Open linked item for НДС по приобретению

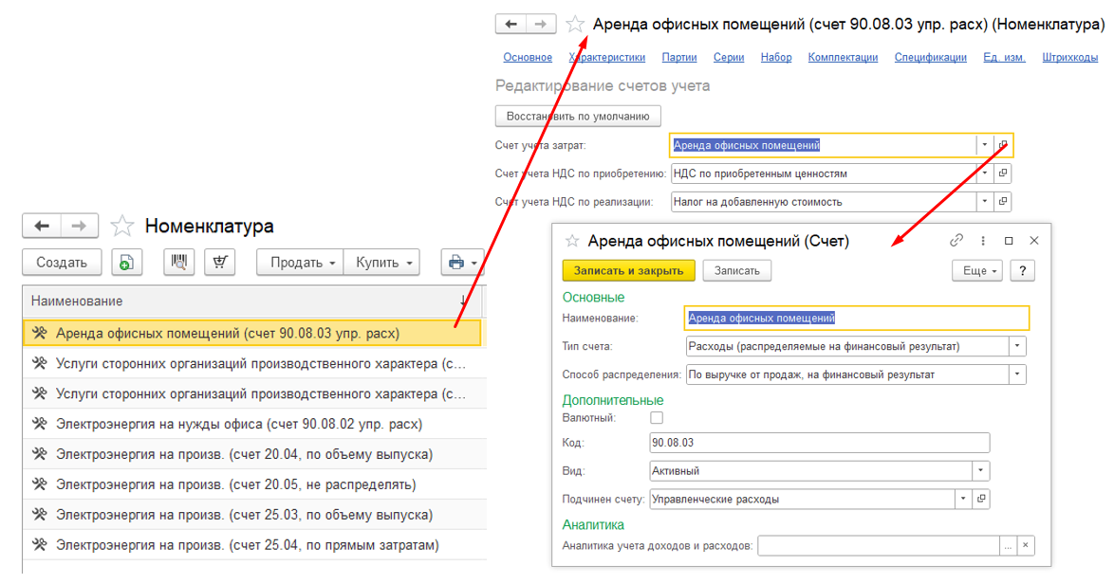(x=1003, y=173)
